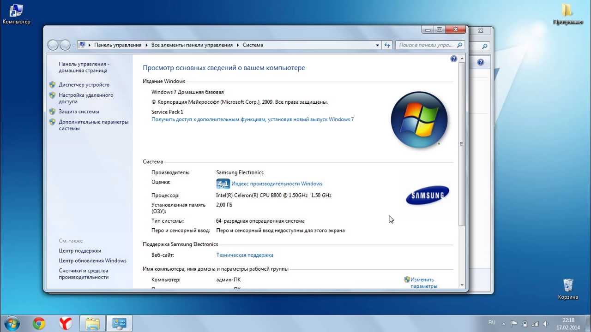Click the RU language indicator
591x332 pixels.
click(492, 323)
